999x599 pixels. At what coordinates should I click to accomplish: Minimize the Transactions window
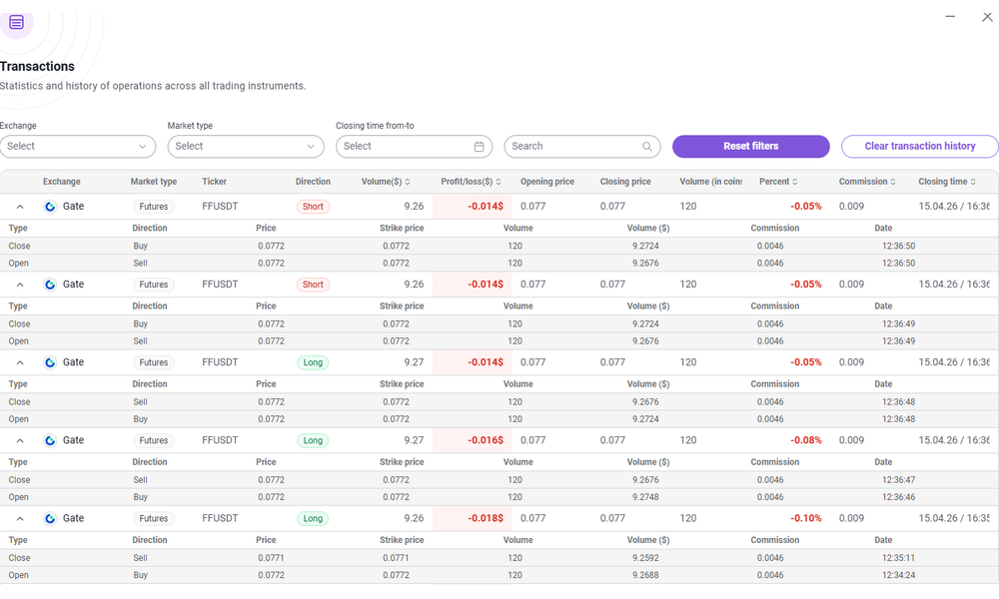pos(950,17)
